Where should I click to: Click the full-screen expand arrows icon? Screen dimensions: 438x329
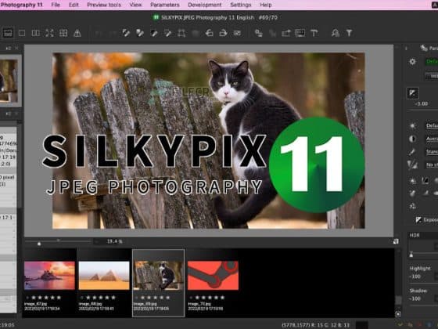tap(49, 33)
